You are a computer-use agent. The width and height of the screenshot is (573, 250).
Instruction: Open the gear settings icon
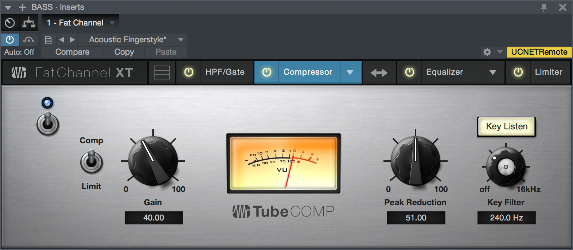click(487, 52)
